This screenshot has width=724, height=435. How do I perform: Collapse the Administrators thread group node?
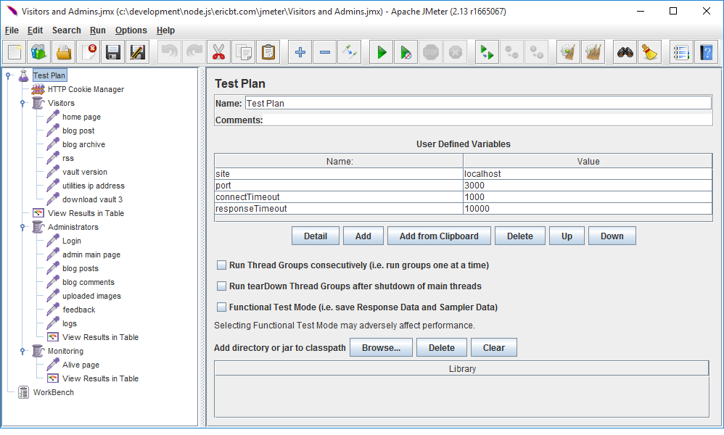tap(22, 227)
